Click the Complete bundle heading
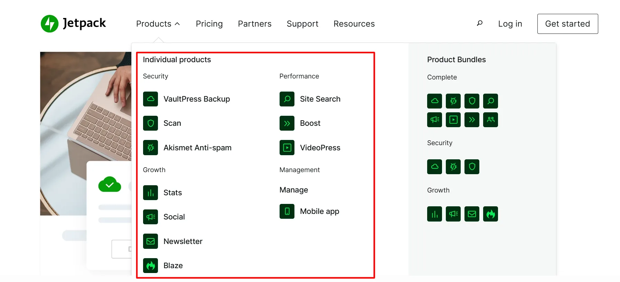620x282 pixels. [x=442, y=77]
